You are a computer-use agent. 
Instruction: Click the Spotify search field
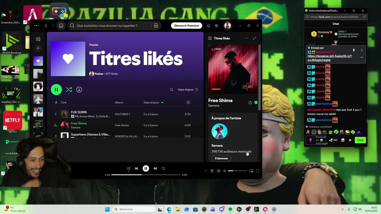(x=110, y=26)
